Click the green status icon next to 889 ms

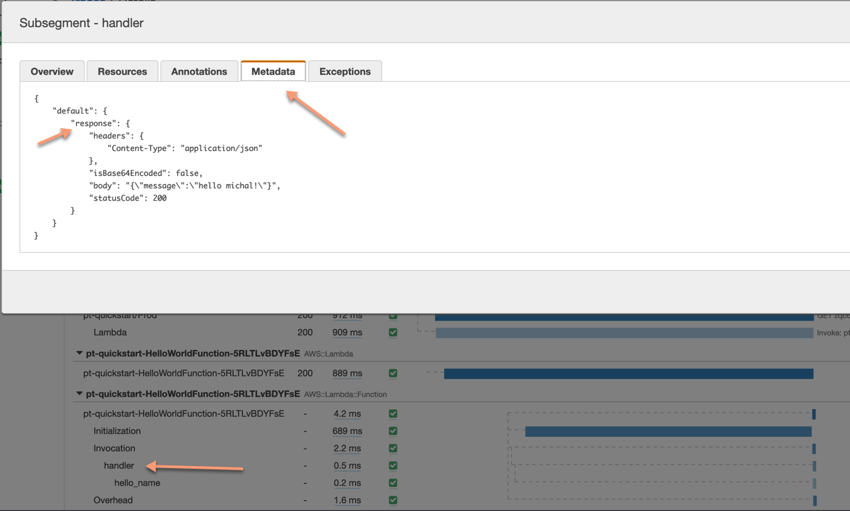pos(393,373)
